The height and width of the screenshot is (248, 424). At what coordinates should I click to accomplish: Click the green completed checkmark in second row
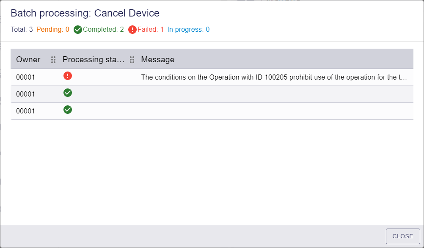(x=68, y=93)
